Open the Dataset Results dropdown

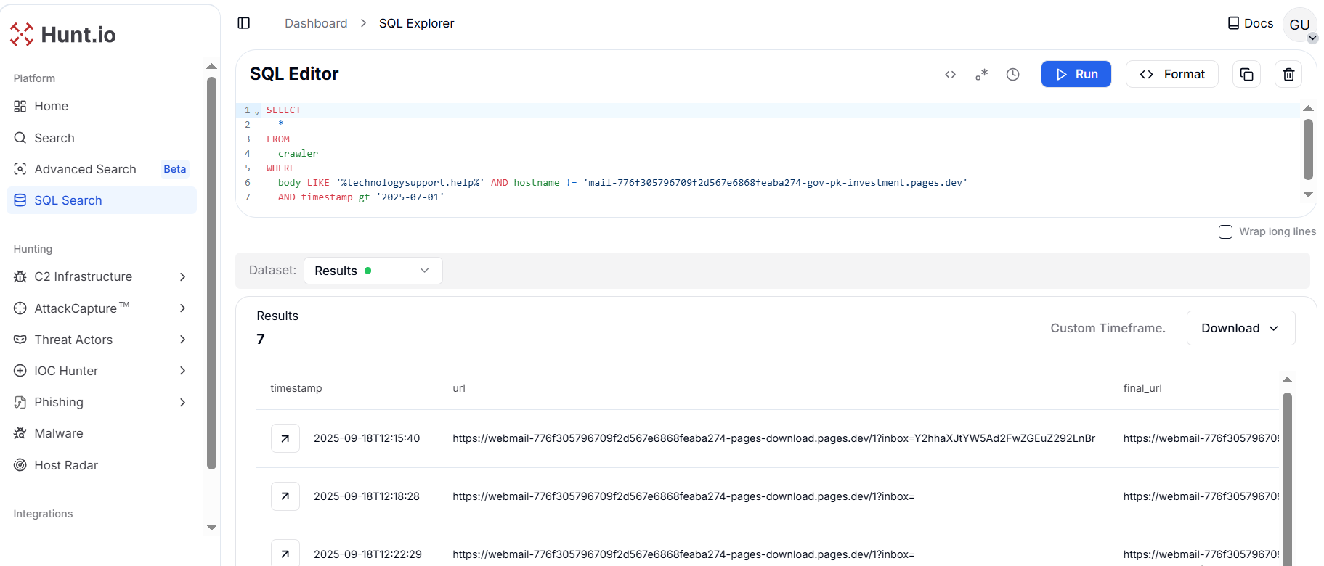coord(373,271)
